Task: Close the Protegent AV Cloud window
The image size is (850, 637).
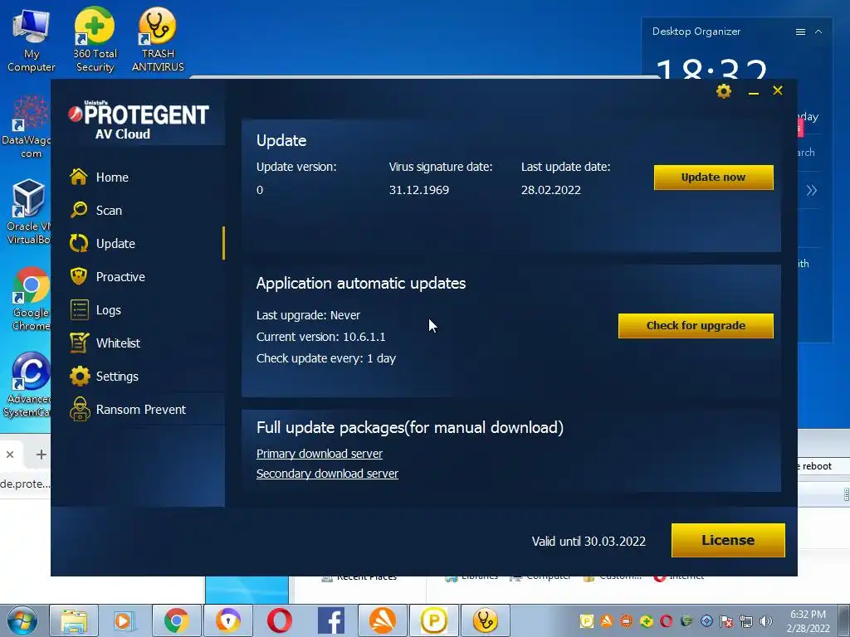Action: click(x=778, y=90)
